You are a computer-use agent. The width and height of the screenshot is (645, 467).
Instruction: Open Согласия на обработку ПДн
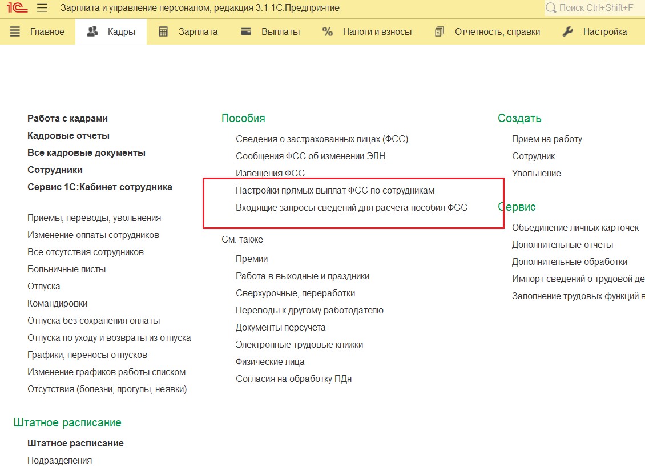pos(294,379)
